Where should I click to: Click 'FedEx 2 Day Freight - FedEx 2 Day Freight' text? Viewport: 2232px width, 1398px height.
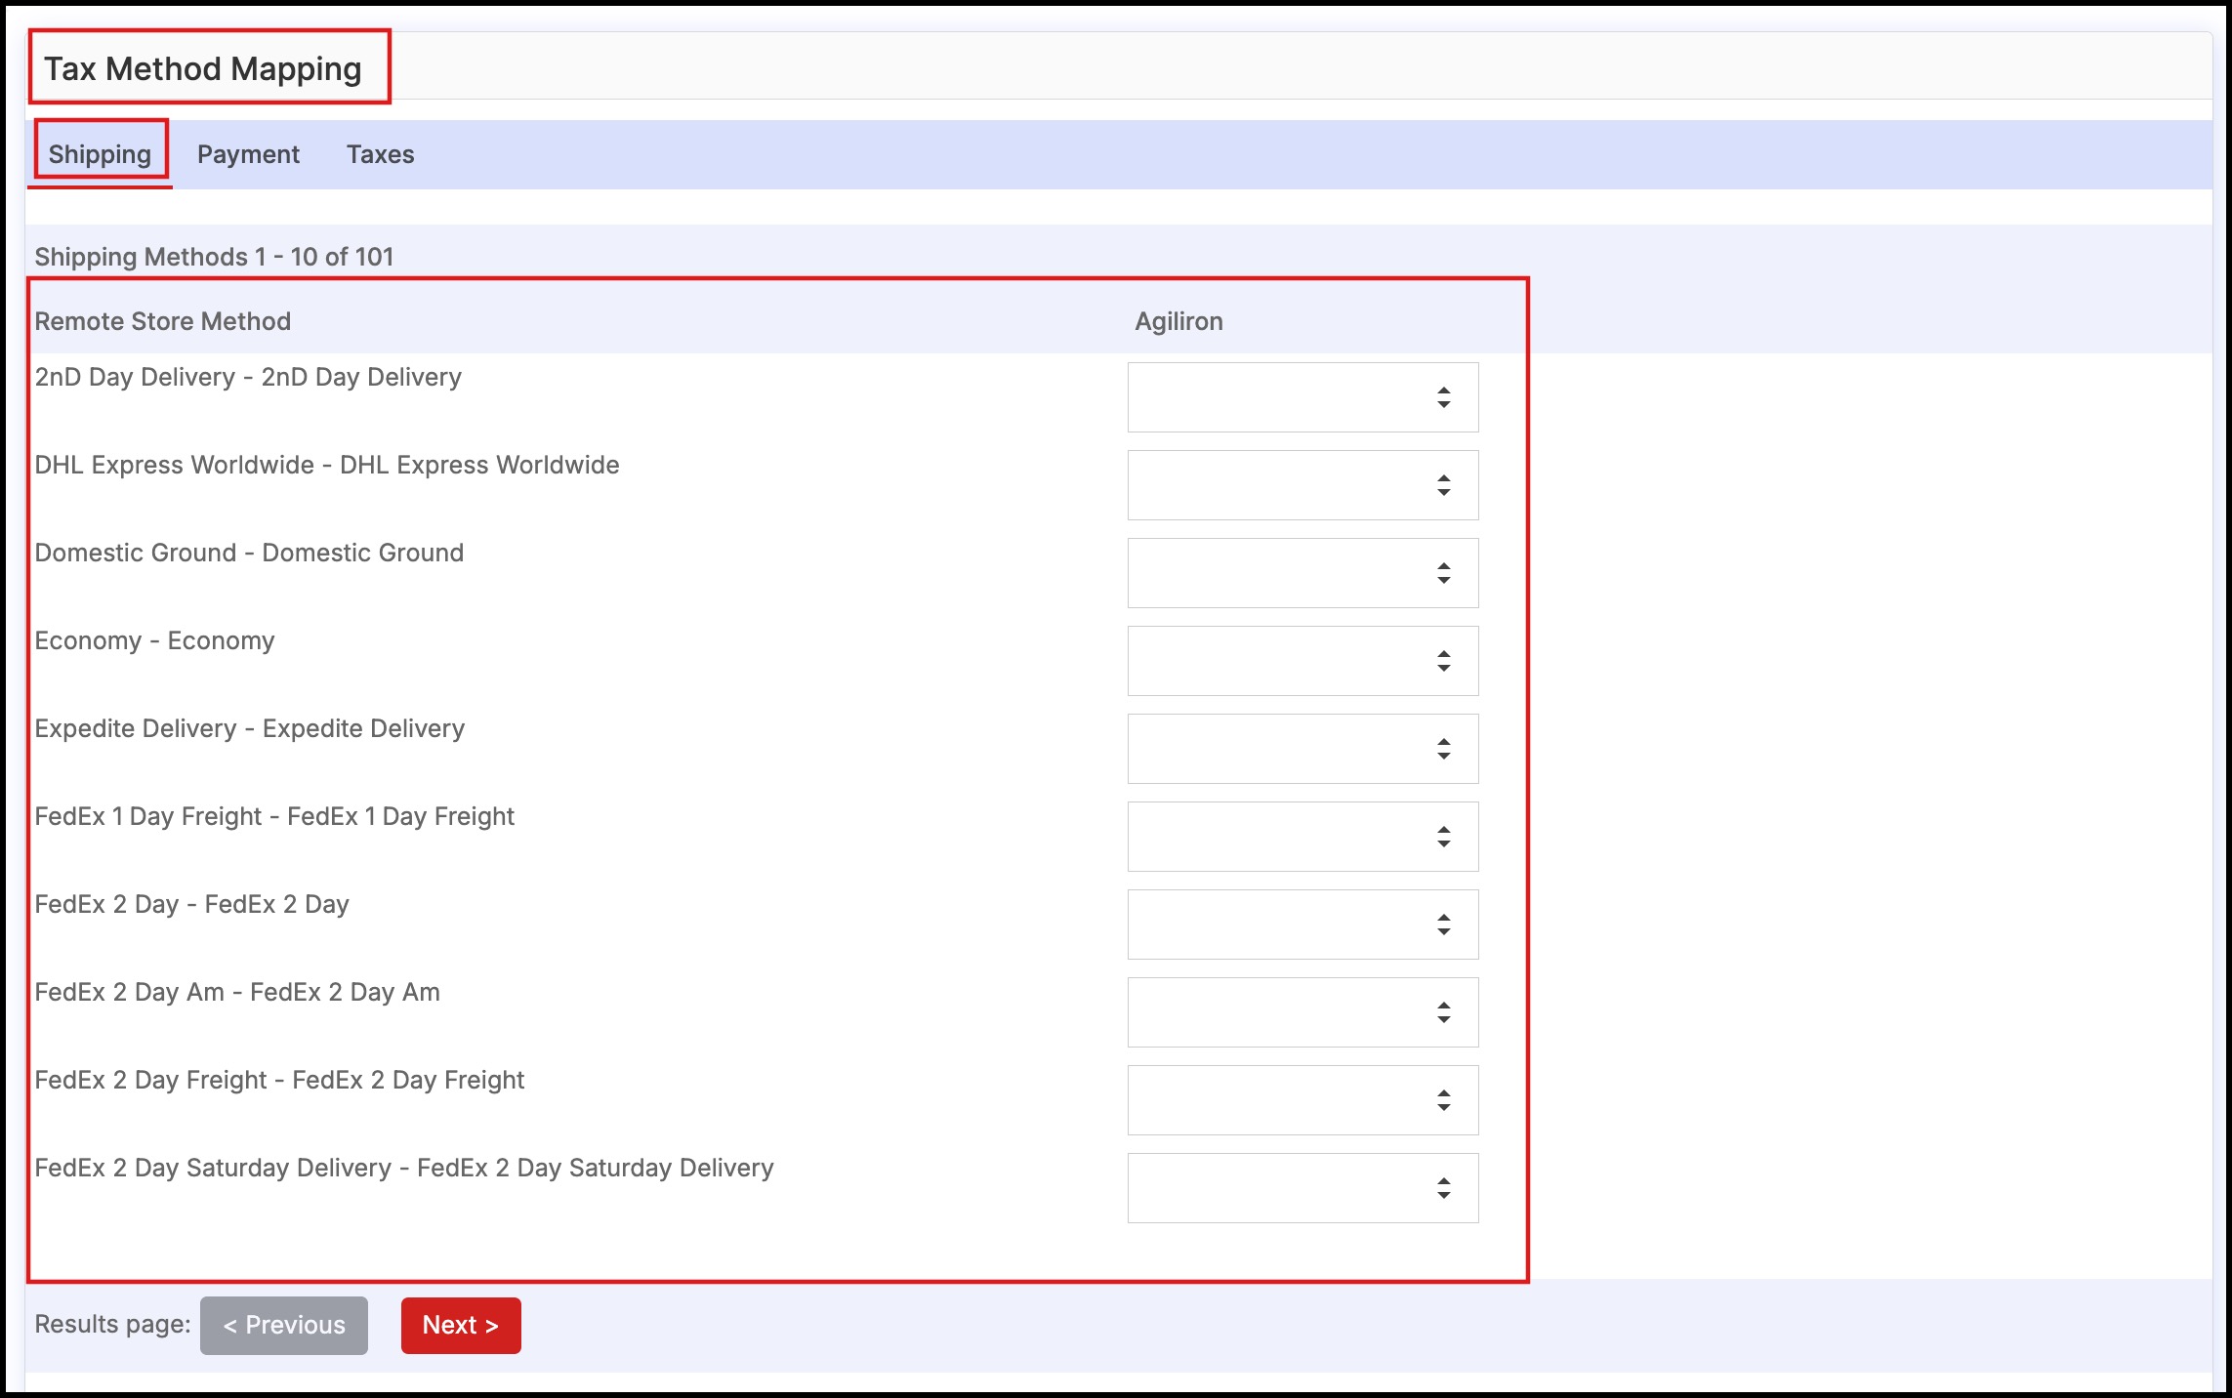pyautogui.click(x=279, y=1080)
